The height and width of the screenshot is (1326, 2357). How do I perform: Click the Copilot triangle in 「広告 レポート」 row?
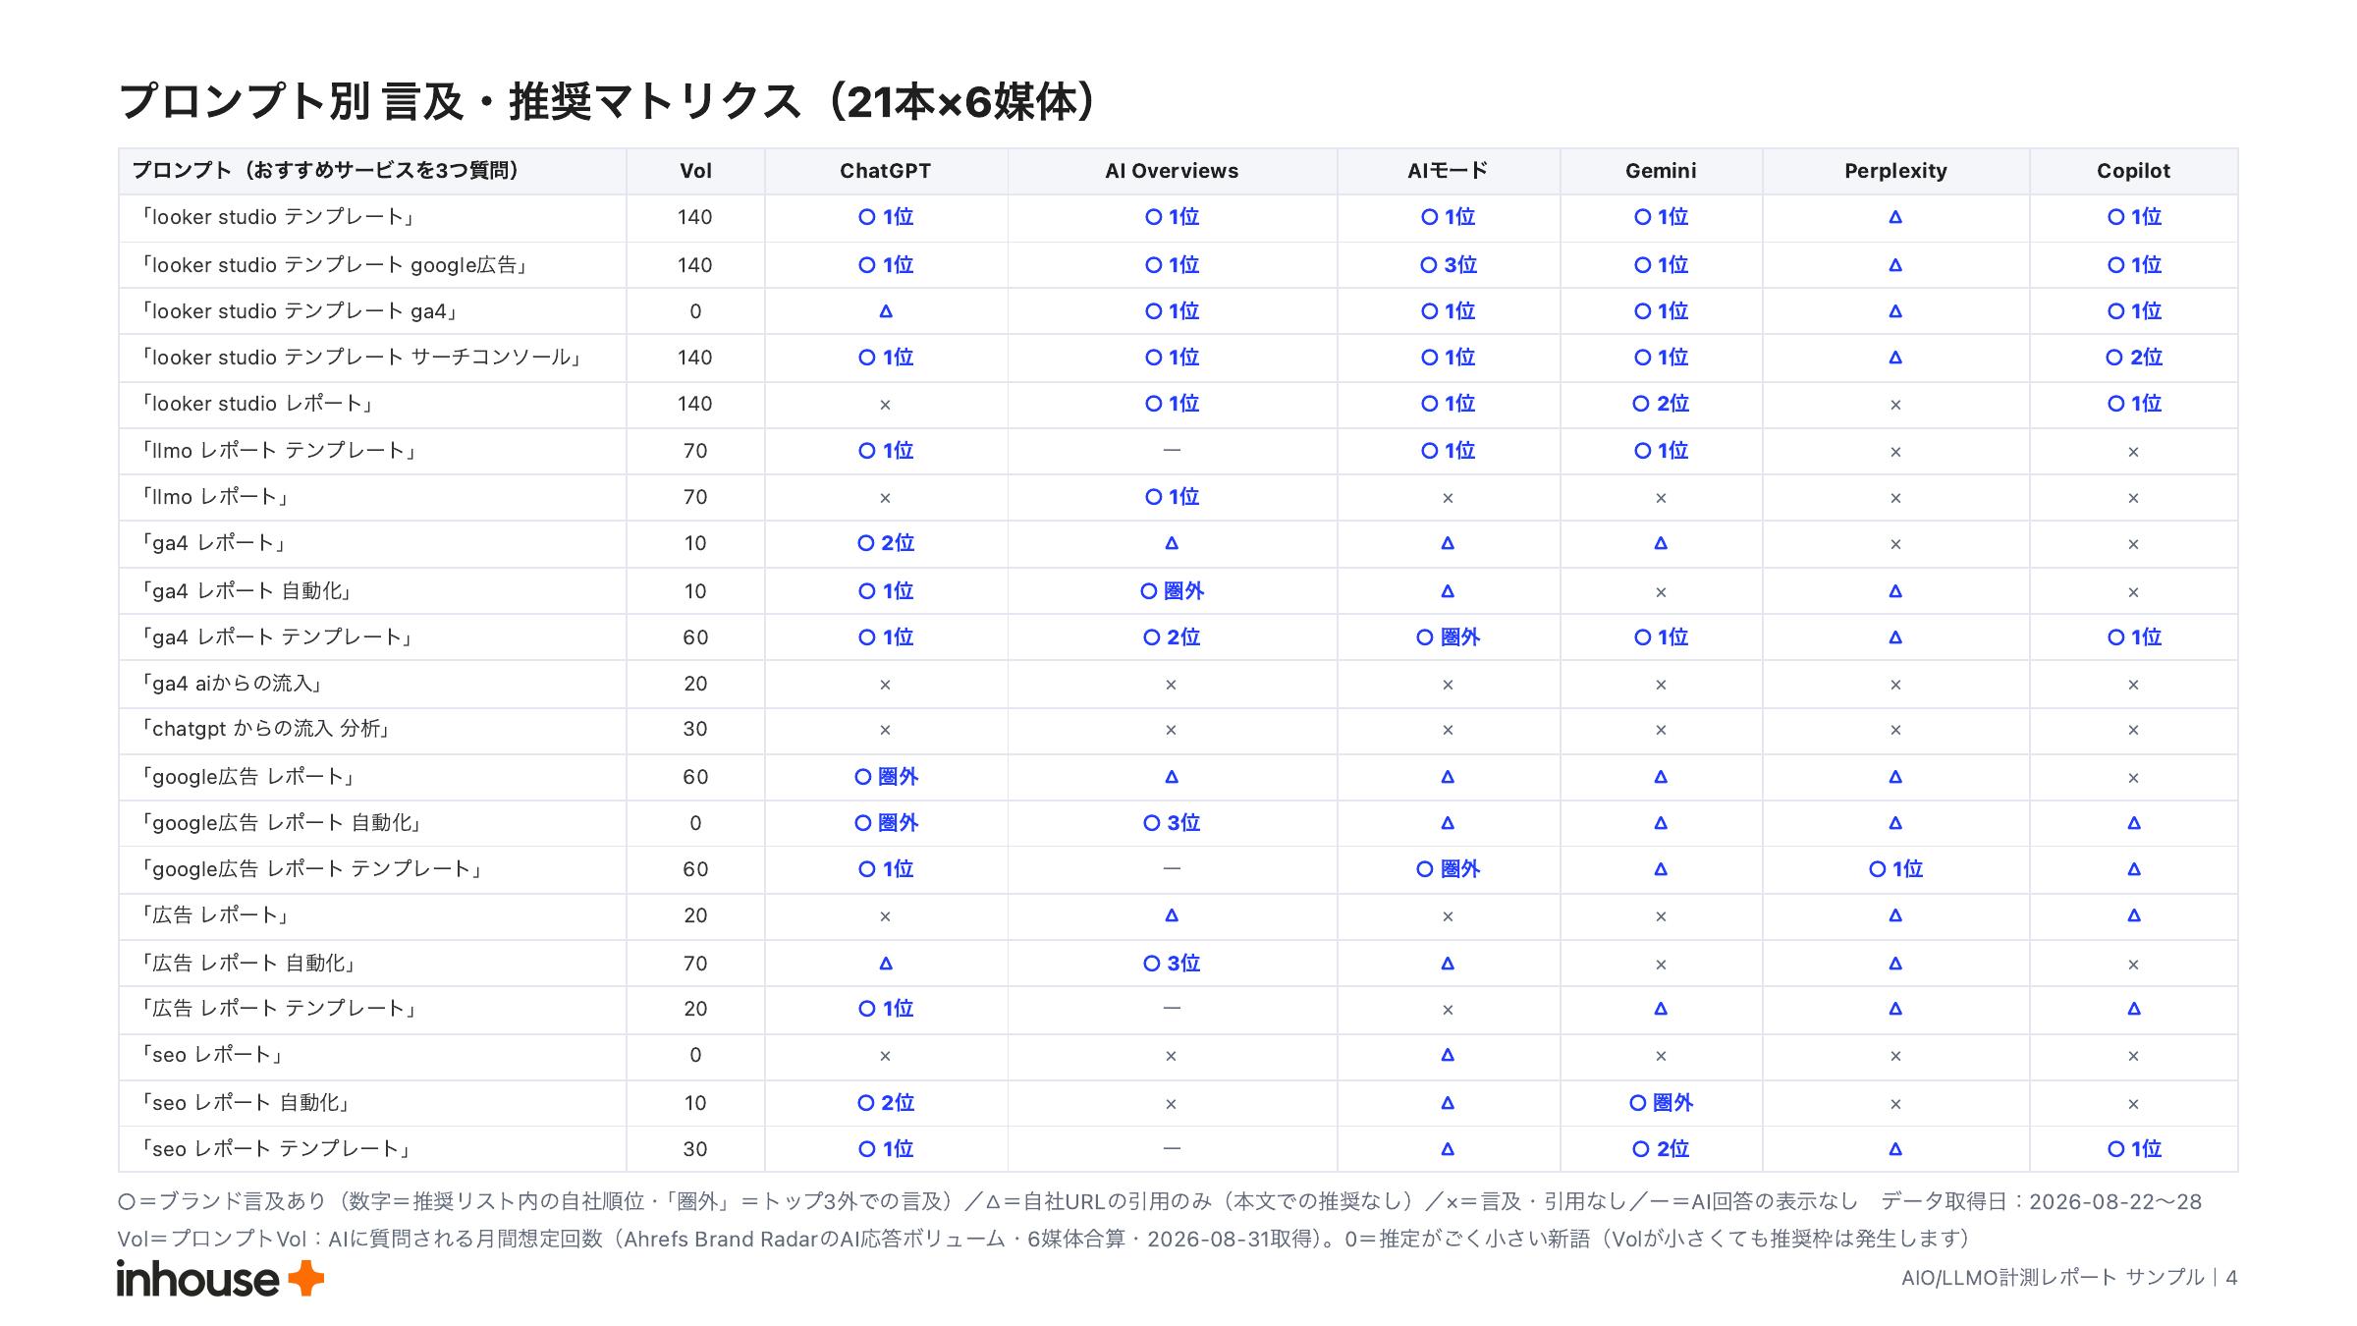coord(2133,915)
